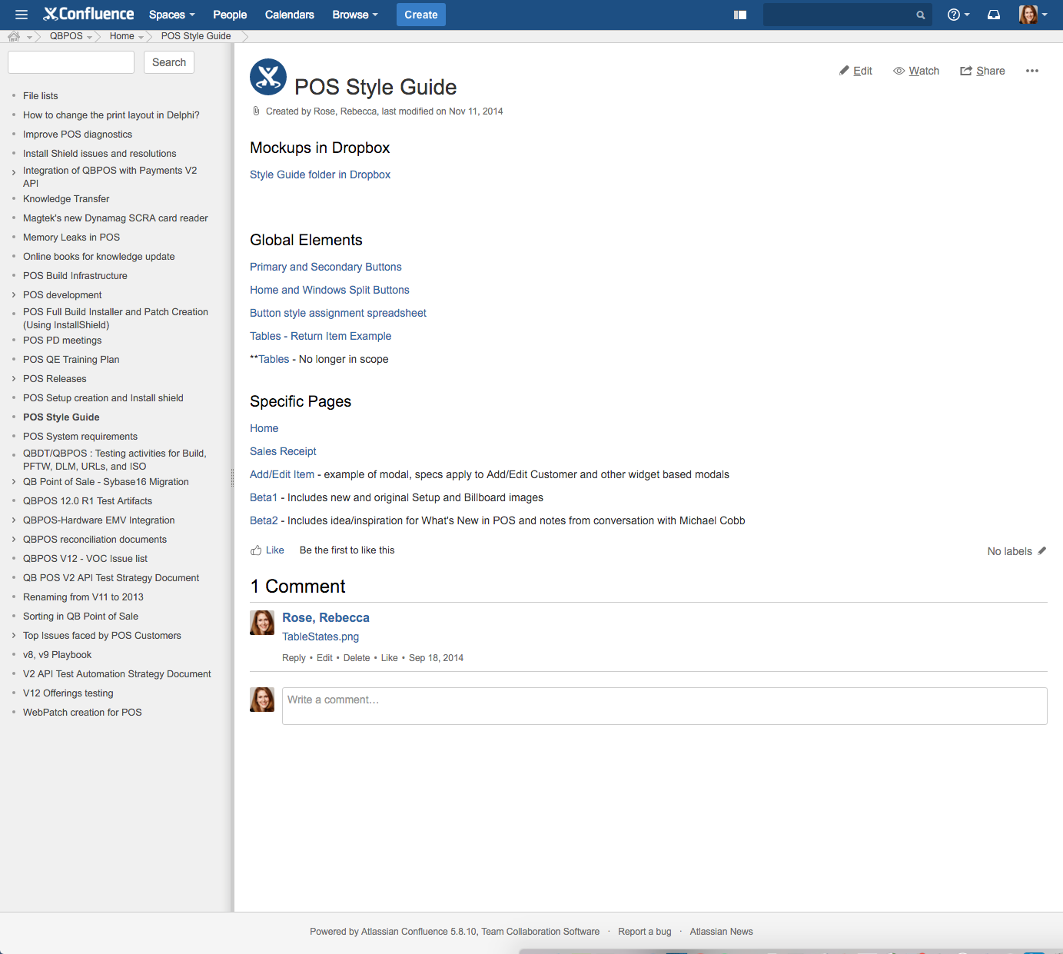Delete the comment
1063x954 pixels.
[357, 658]
